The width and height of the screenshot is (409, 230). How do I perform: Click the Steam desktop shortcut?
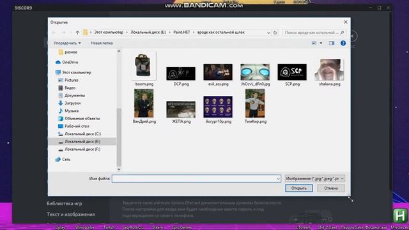click(x=158, y=227)
